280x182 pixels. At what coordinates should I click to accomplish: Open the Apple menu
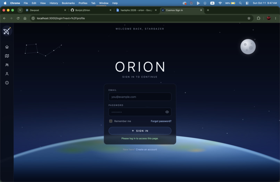(x=5, y=3)
